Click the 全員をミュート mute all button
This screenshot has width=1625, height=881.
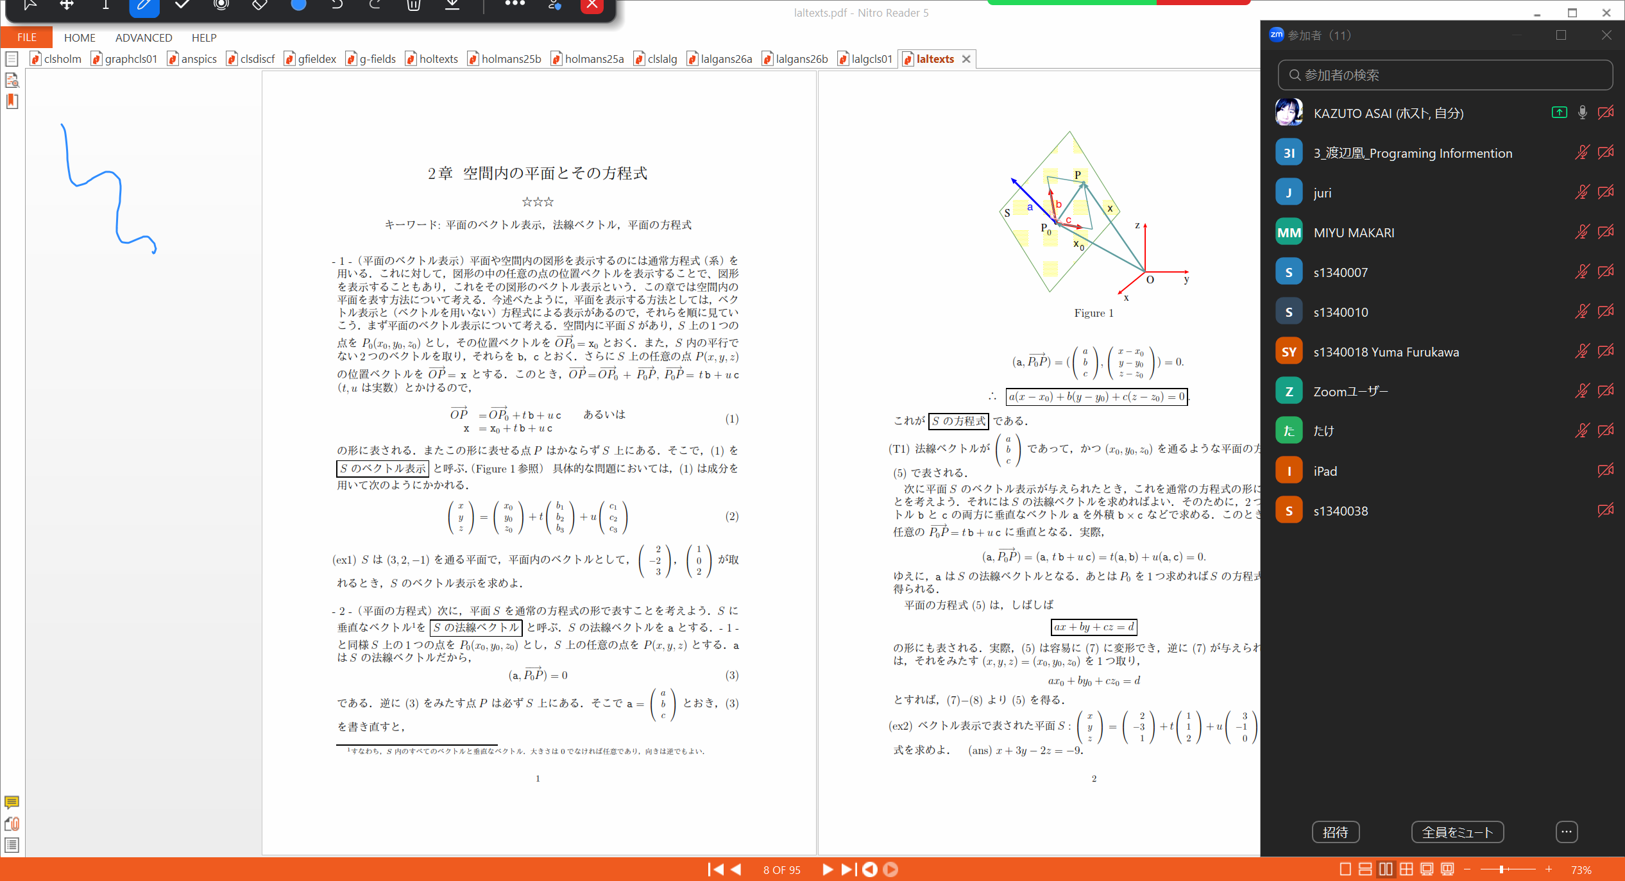(x=1457, y=832)
